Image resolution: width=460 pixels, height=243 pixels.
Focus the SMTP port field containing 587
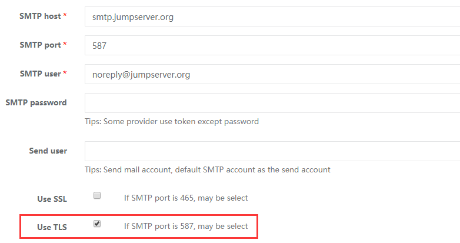(x=272, y=45)
